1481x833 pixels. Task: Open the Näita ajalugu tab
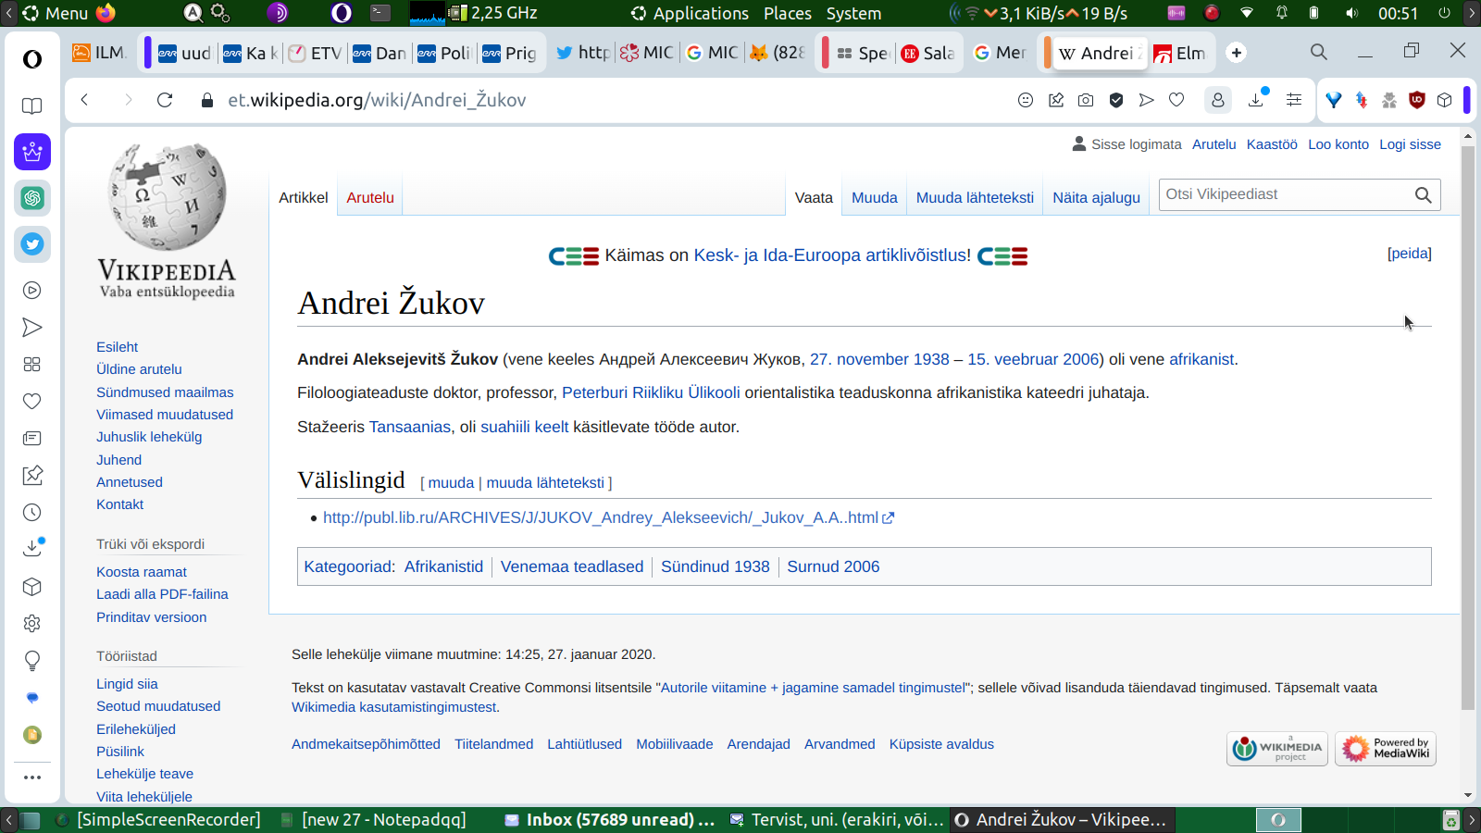1096,197
